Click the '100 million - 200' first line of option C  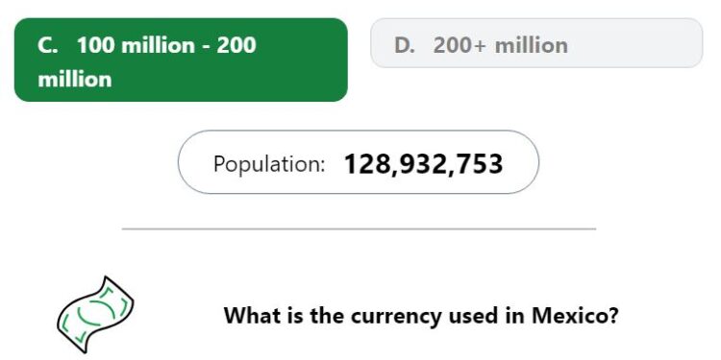[166, 45]
